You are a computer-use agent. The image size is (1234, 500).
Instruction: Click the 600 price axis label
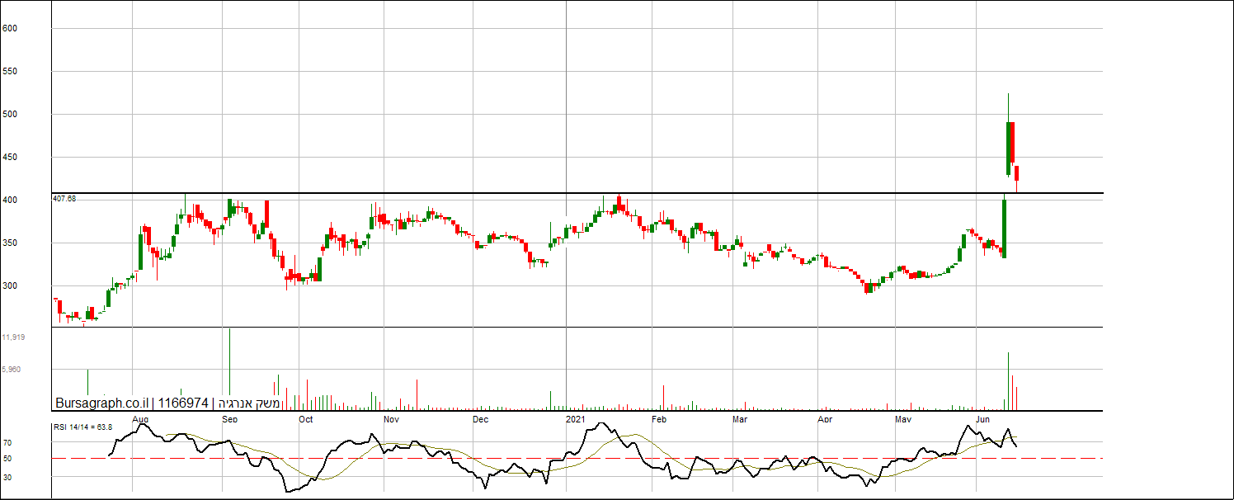10,29
